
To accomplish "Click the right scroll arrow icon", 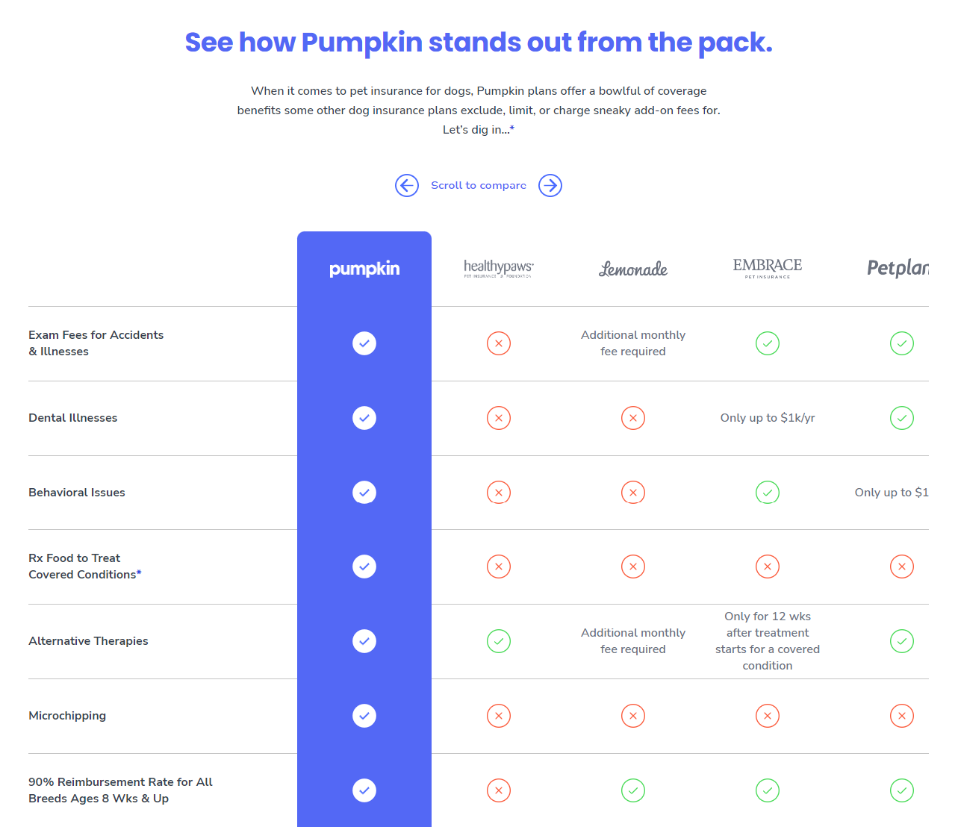I will tap(550, 185).
